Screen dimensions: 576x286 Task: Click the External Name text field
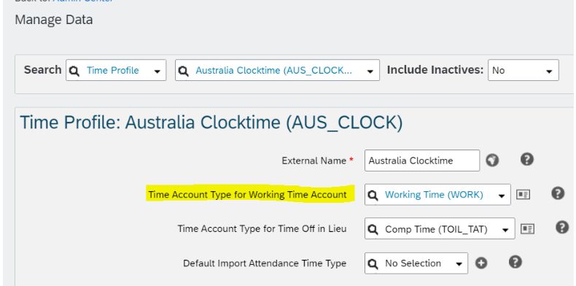422,161
